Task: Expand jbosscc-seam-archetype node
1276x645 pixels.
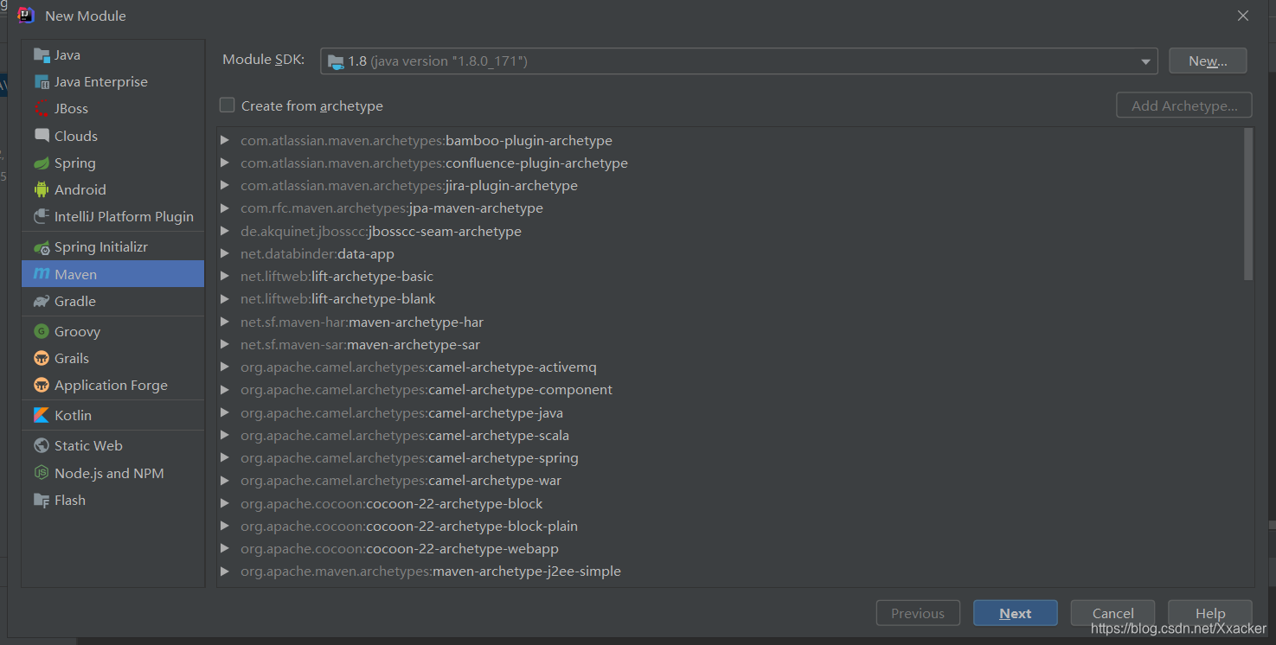Action: 225,231
